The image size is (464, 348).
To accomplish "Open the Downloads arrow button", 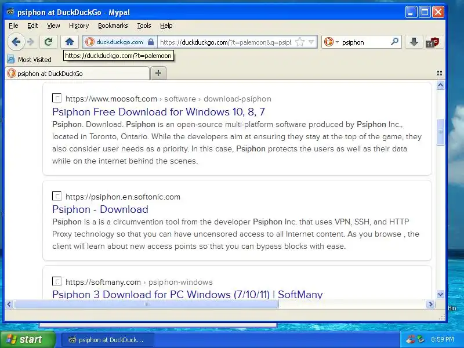I will (x=414, y=42).
